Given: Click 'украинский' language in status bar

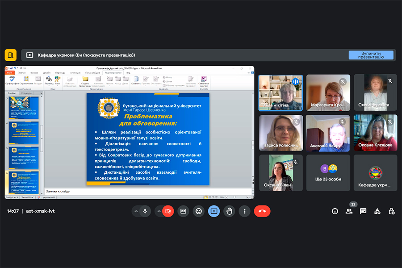Looking at the screenshot, I should point(48,197).
